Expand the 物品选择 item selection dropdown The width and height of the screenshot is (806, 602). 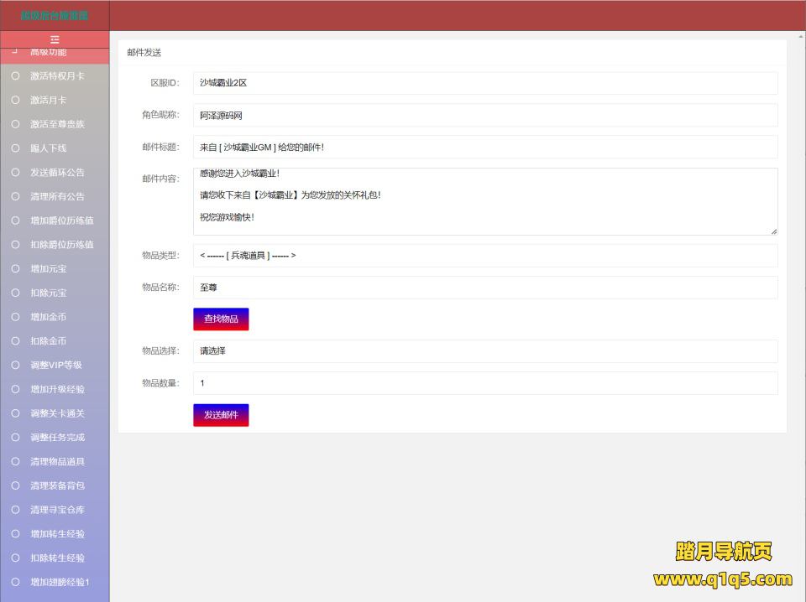click(x=485, y=351)
